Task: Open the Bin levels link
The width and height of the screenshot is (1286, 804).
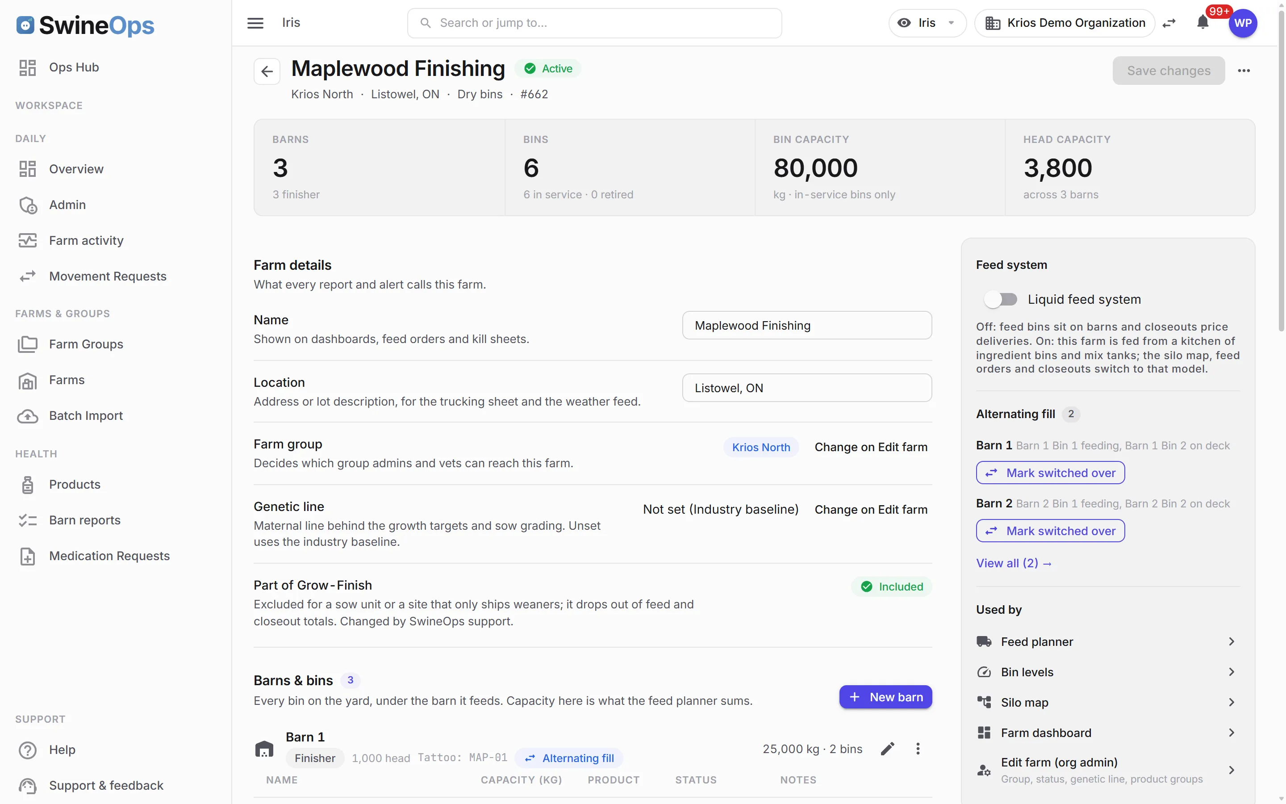Action: (x=1107, y=672)
